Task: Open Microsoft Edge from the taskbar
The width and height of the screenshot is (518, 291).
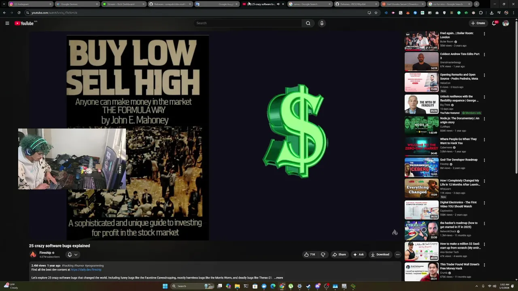Action: tap(273, 286)
